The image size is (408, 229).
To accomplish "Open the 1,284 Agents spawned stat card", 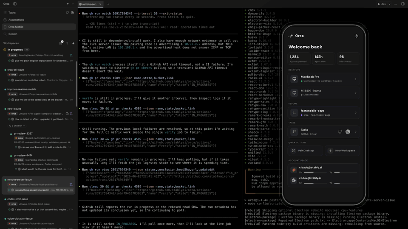I will coord(298,59).
